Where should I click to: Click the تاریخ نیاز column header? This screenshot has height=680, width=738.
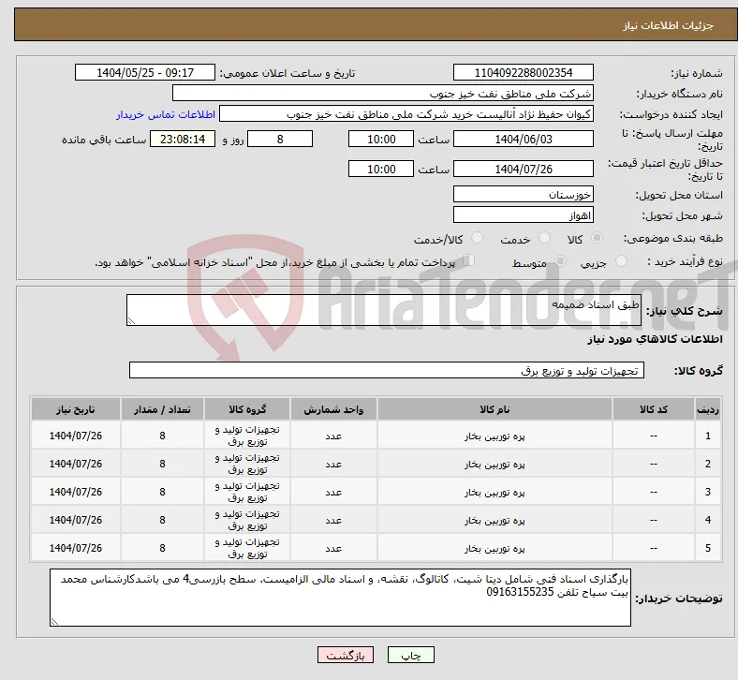(76, 409)
